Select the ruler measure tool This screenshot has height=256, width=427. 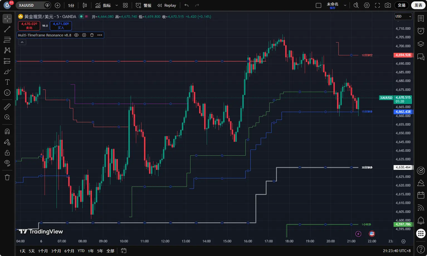tap(7, 106)
